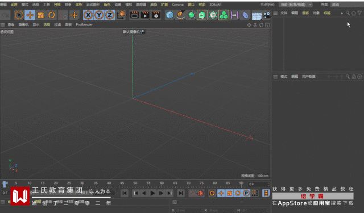Click the viewport toggle layout icon
Viewport: 364px width, 213px height.
(267, 25)
